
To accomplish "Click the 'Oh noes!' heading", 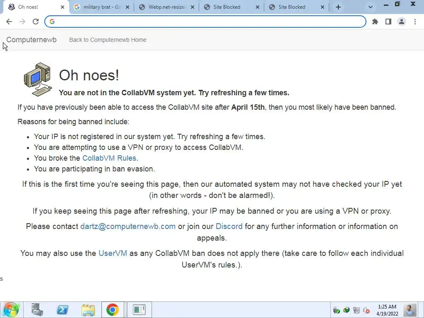I will 89,75.
